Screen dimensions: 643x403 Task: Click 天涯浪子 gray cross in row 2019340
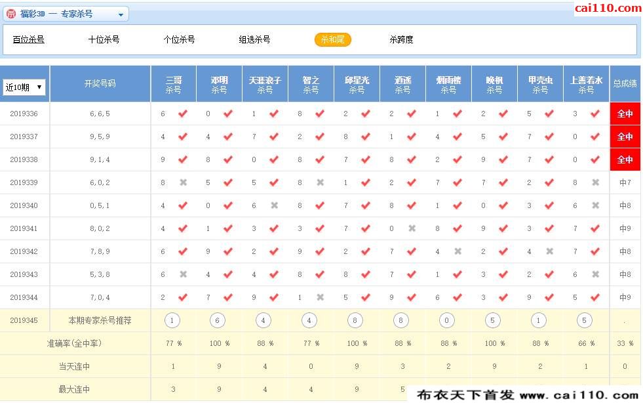tap(275, 205)
